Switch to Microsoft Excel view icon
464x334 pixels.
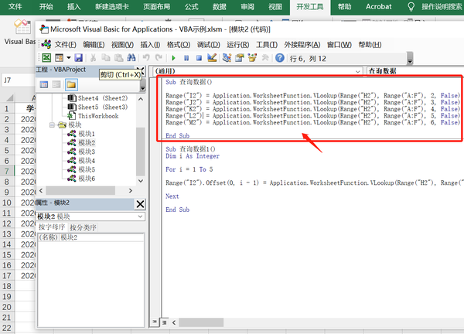46,58
